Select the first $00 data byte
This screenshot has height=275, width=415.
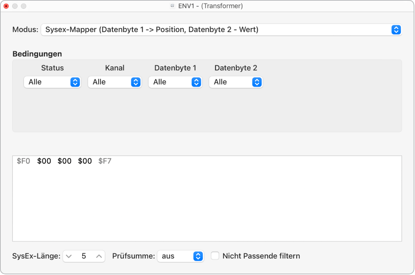coord(44,161)
